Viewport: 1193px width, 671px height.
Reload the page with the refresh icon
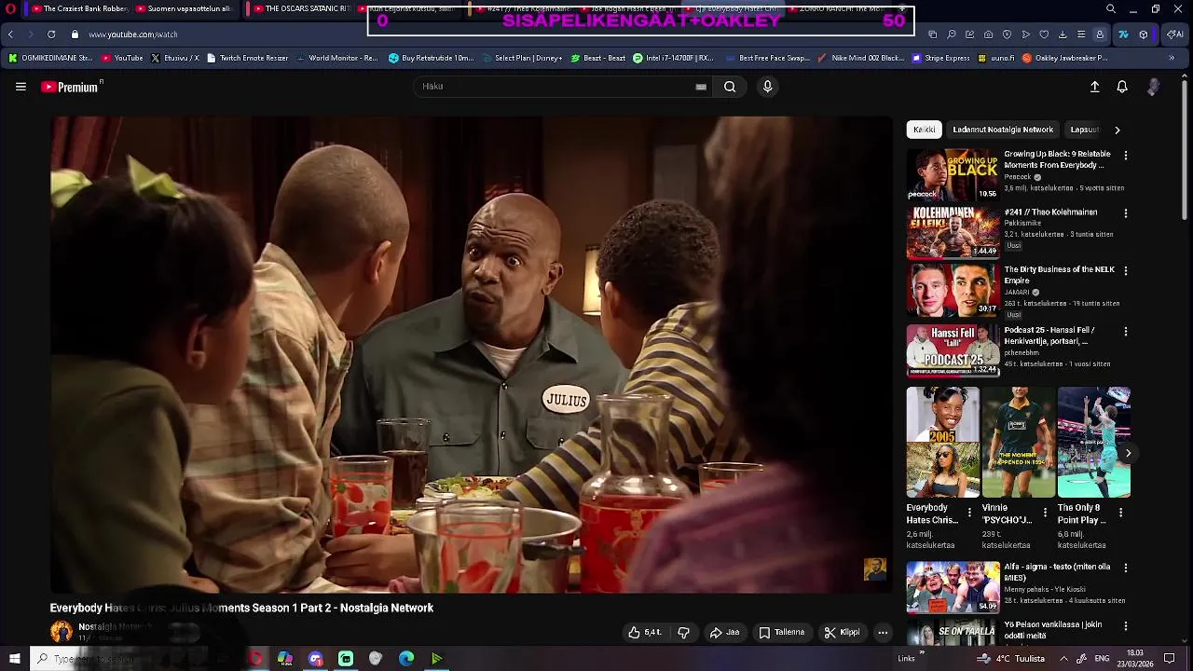[x=50, y=34]
